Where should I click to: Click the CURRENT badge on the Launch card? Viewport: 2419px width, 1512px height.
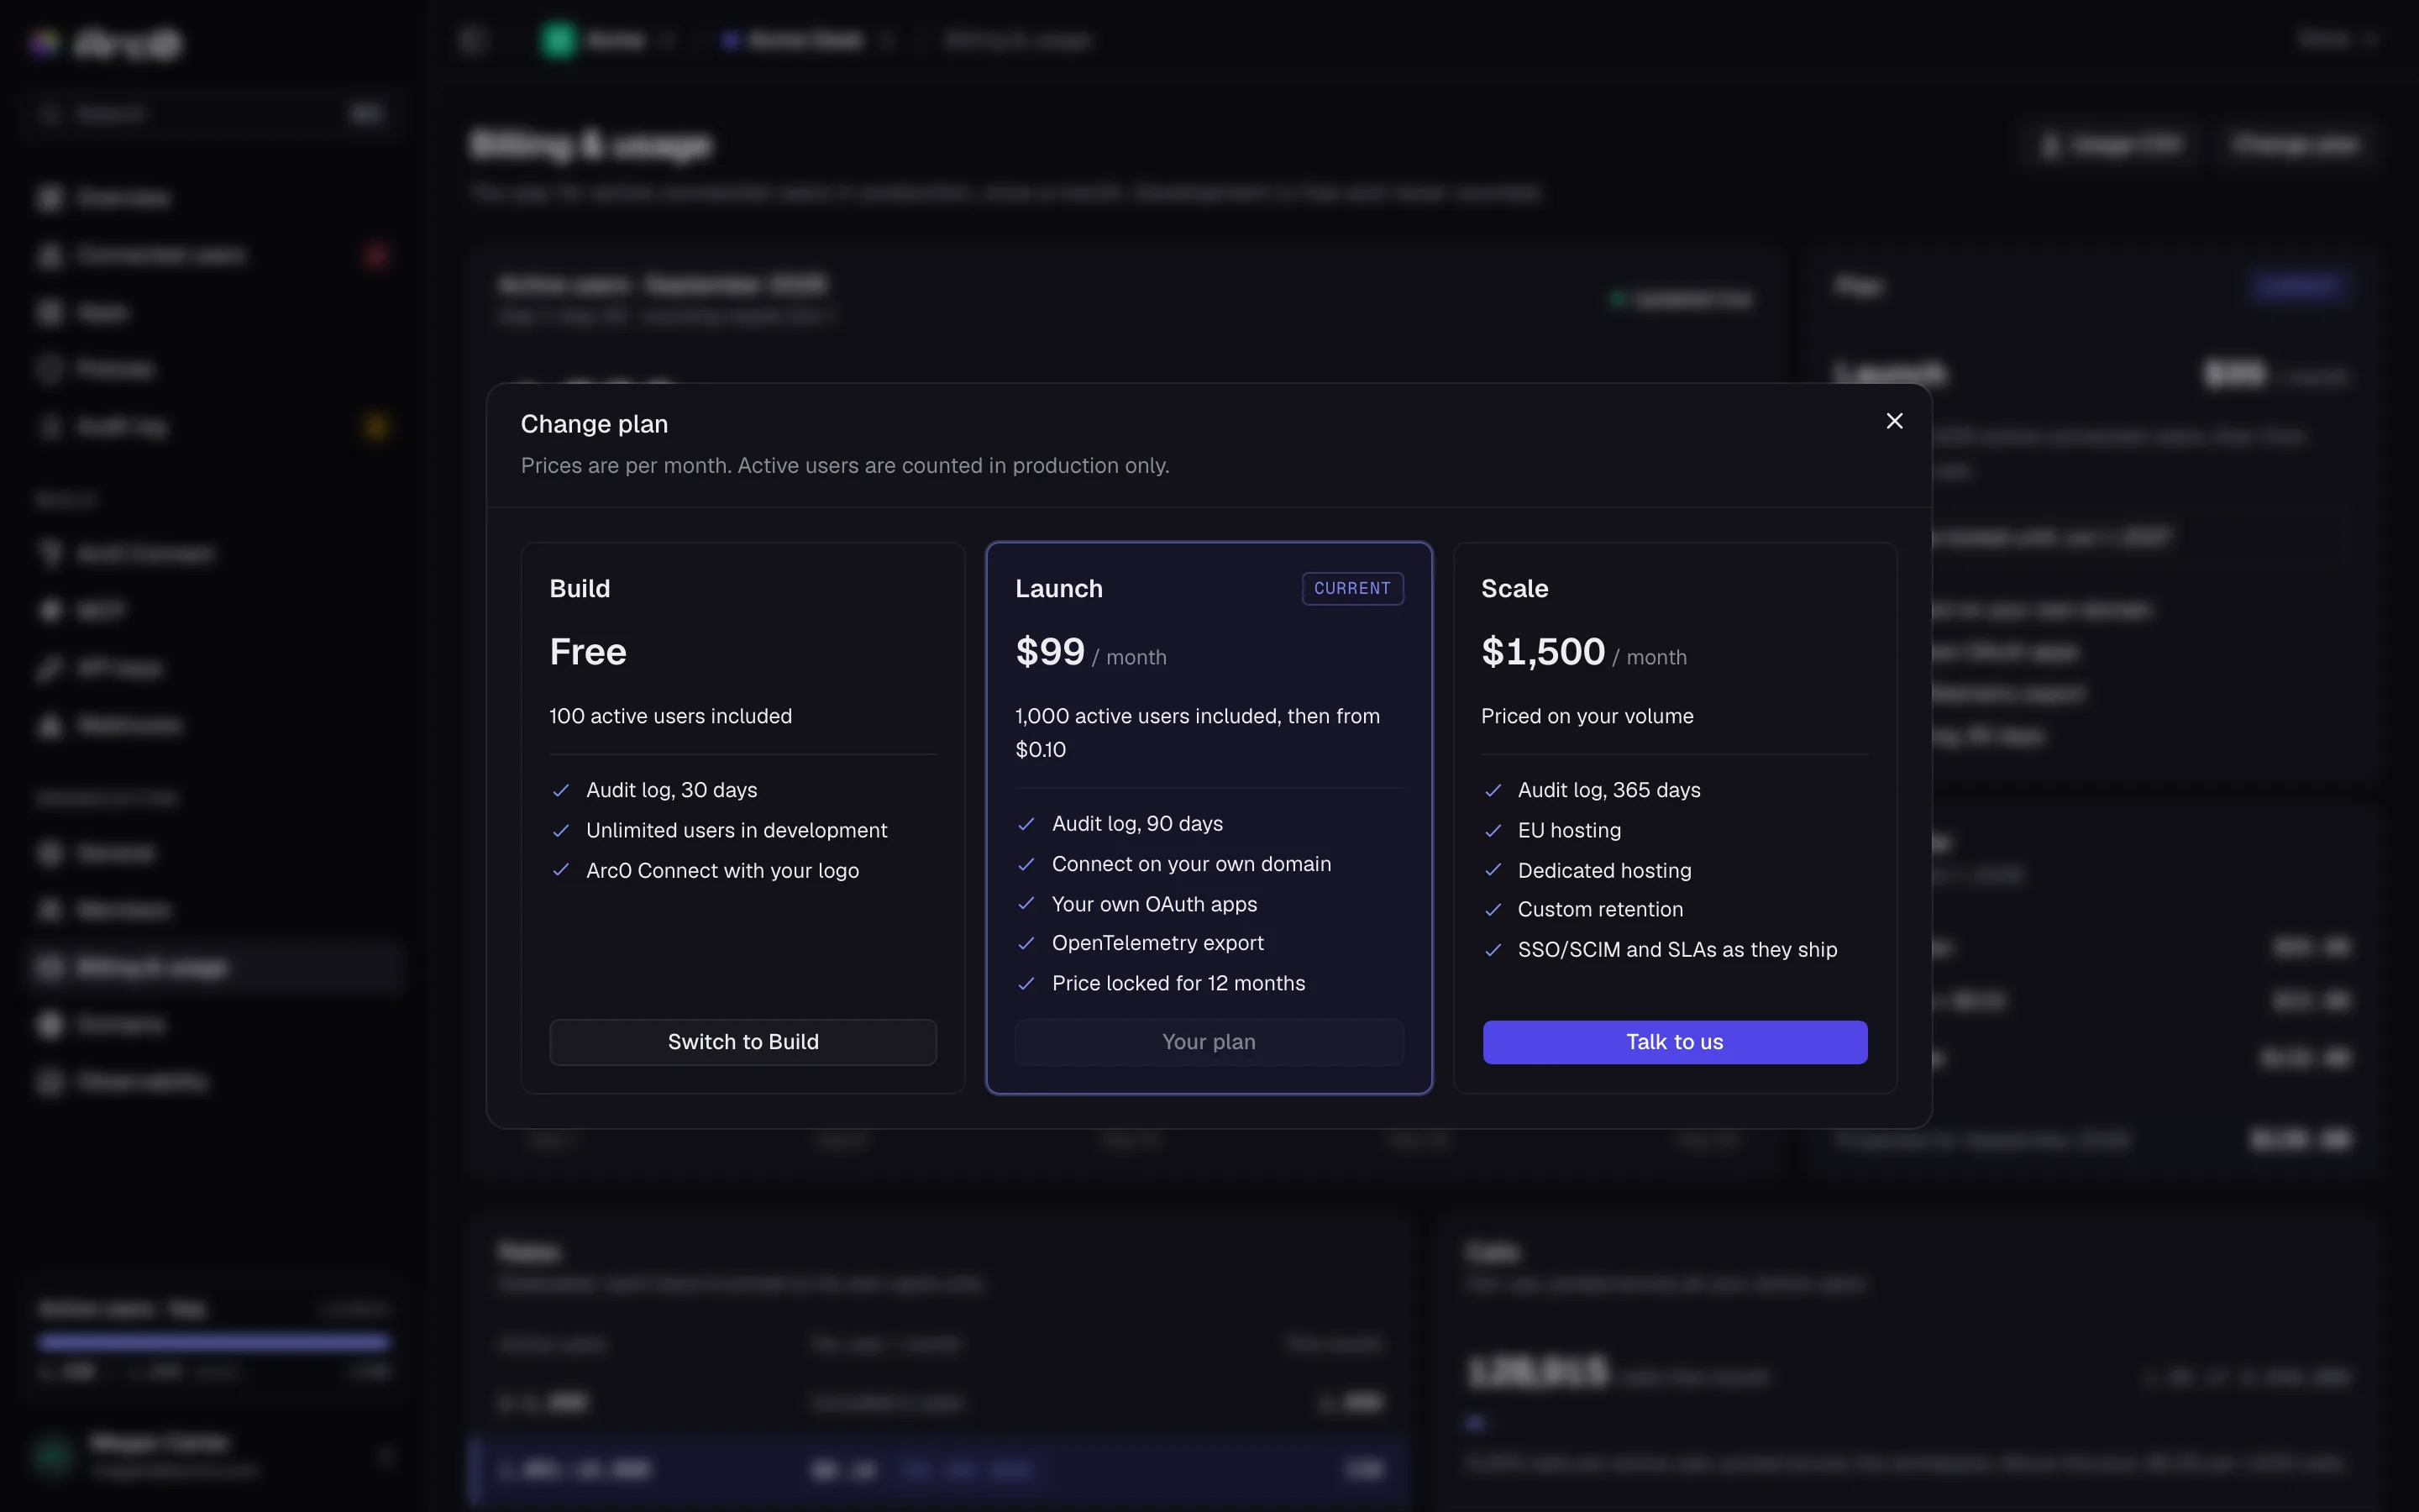pyautogui.click(x=1351, y=588)
